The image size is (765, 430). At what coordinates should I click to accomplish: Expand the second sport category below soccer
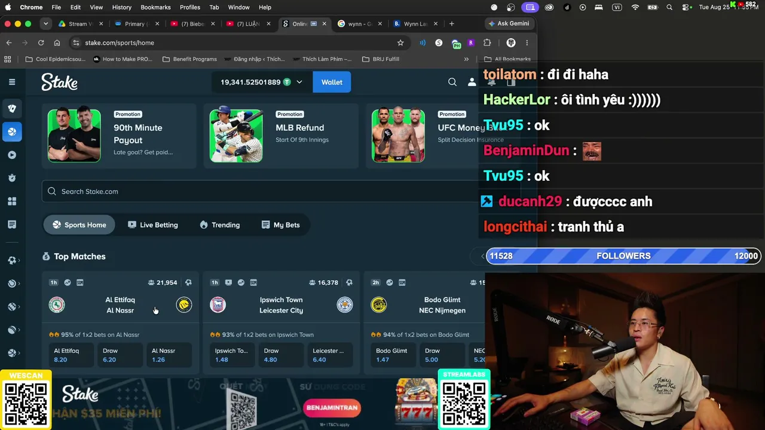click(13, 284)
